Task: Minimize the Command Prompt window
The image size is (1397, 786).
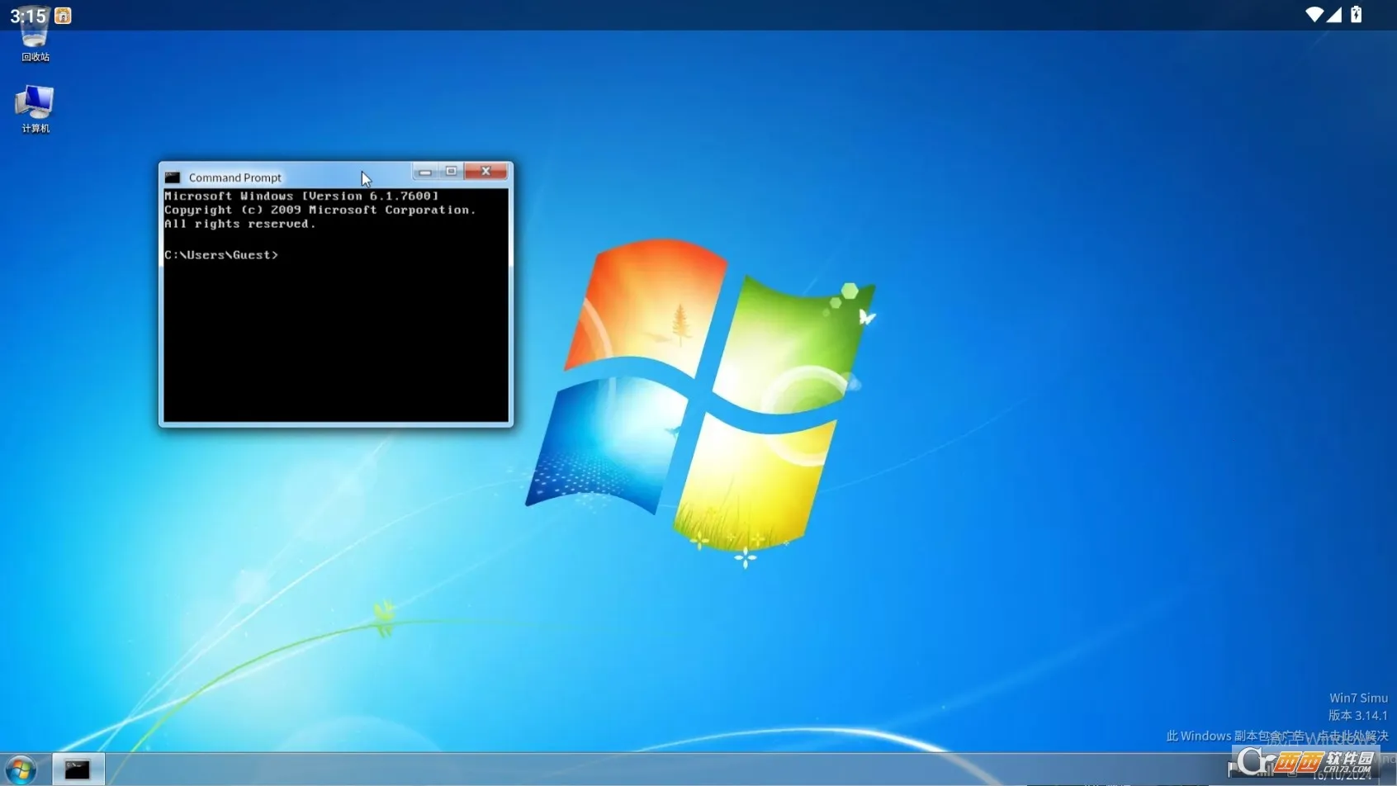Action: click(424, 171)
